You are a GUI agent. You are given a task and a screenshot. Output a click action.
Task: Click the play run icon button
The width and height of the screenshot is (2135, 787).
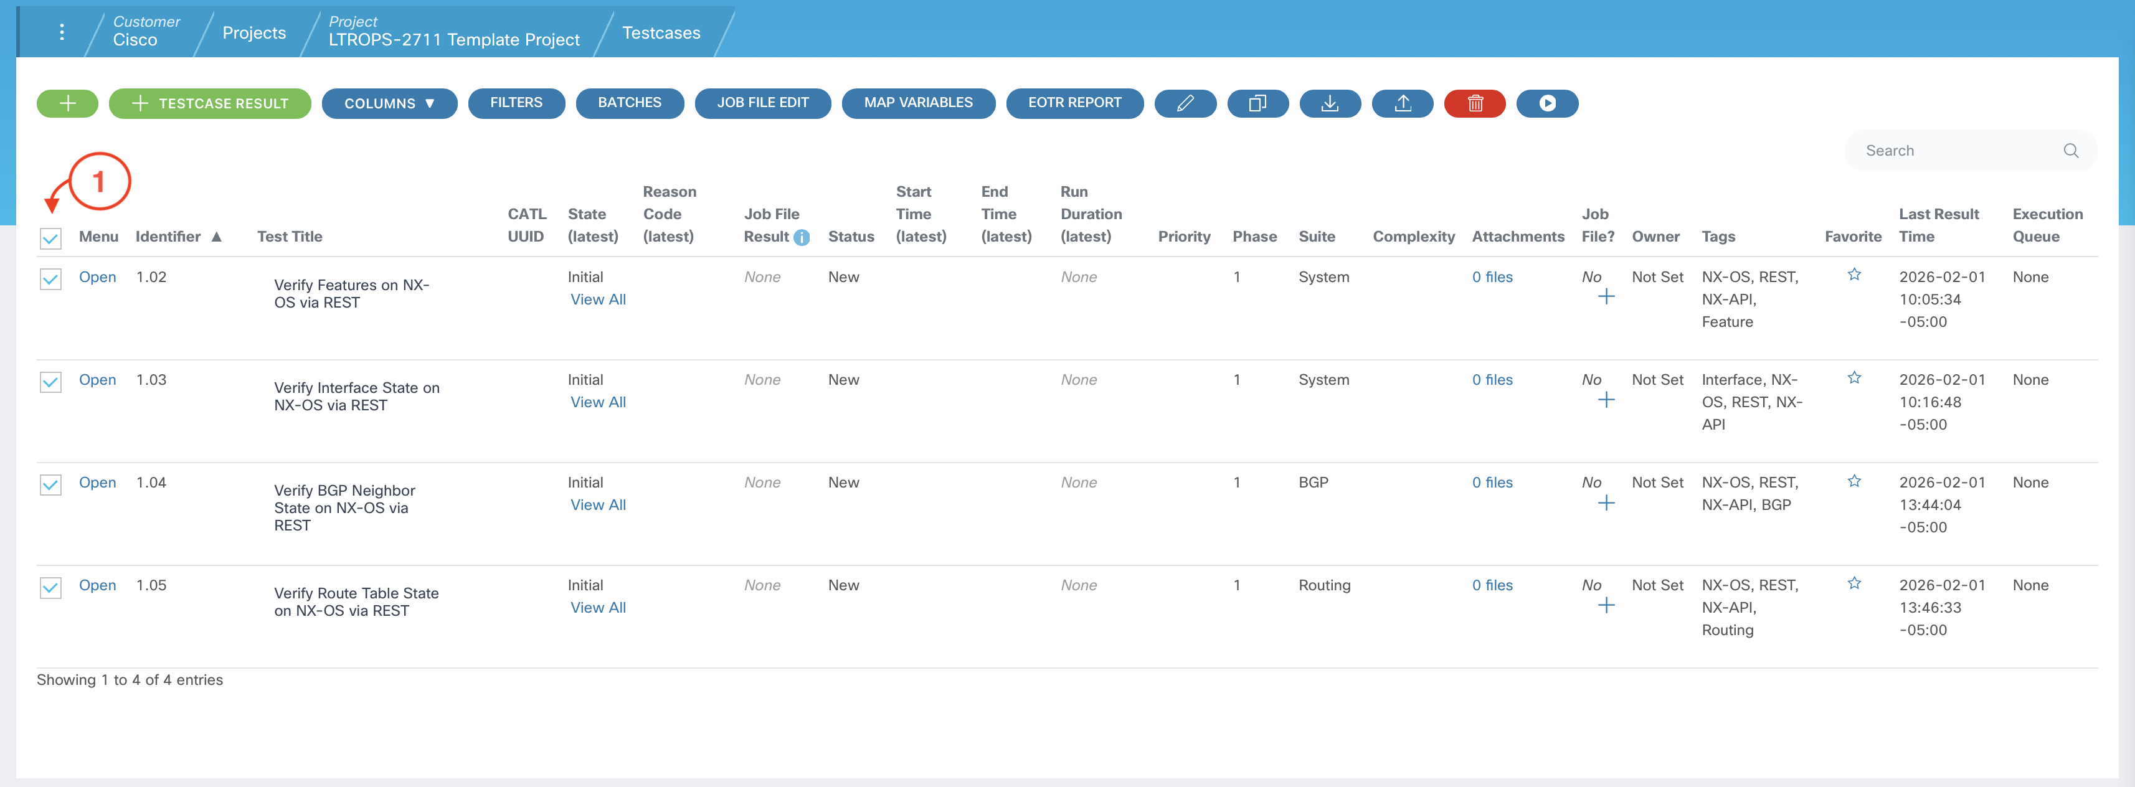point(1546,103)
